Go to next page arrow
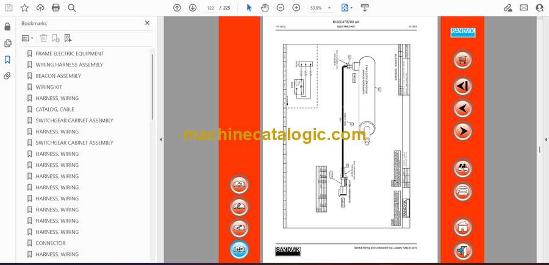 tap(193, 8)
